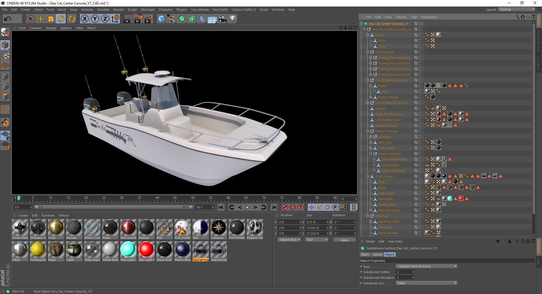
Task: Select the Live Selection tool
Action: pos(30,19)
